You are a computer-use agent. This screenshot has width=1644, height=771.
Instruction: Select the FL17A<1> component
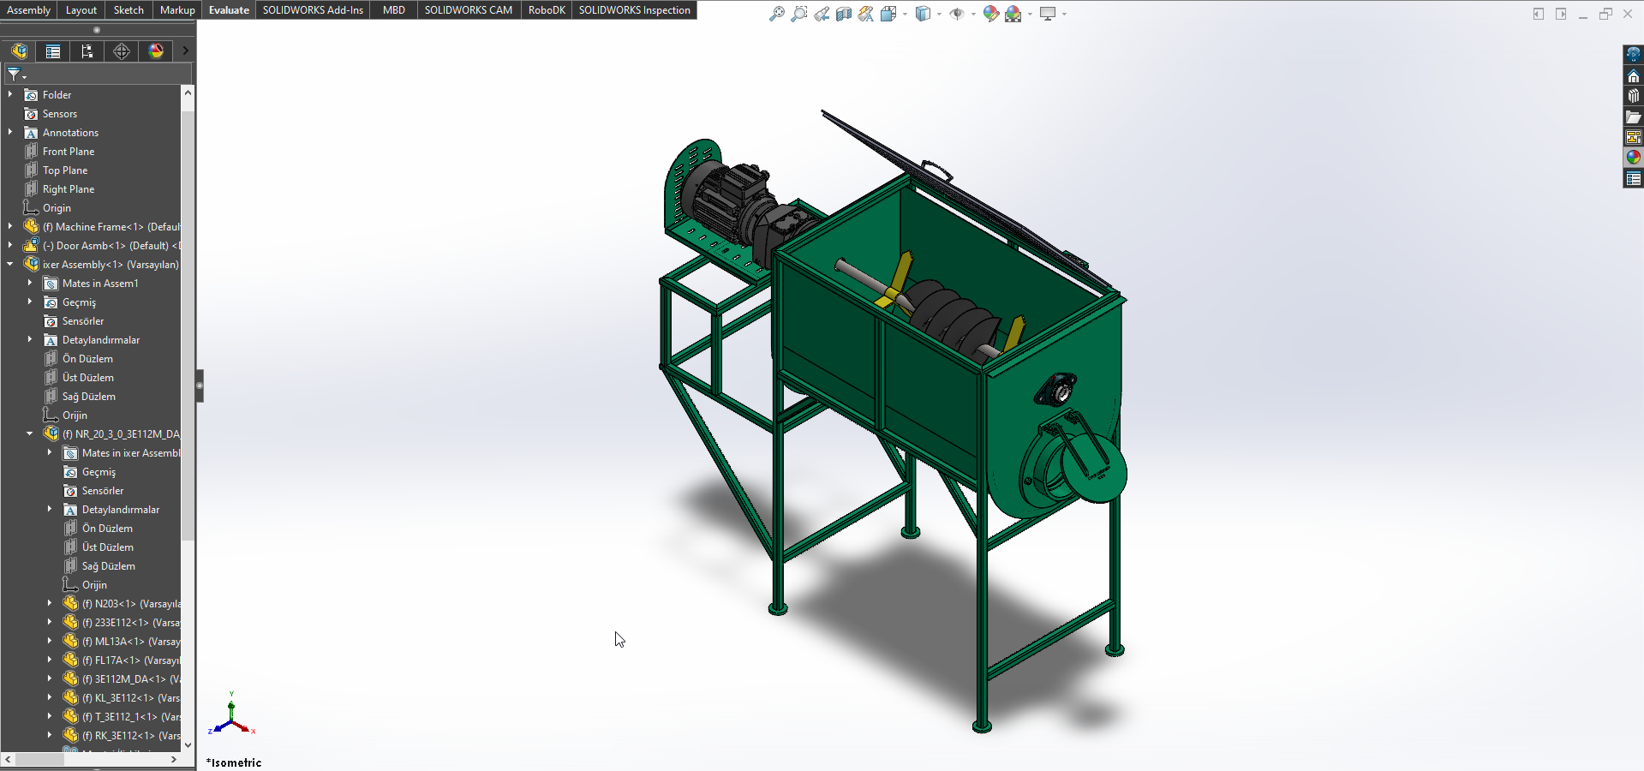(122, 660)
